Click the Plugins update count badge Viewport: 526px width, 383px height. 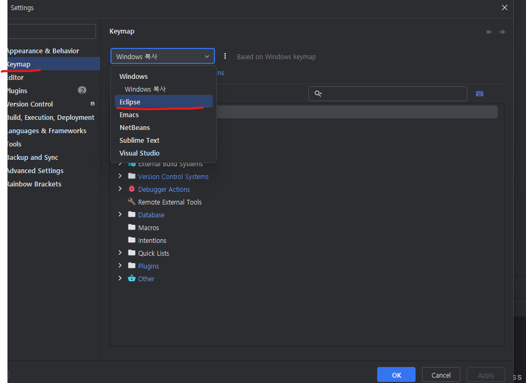(x=82, y=90)
